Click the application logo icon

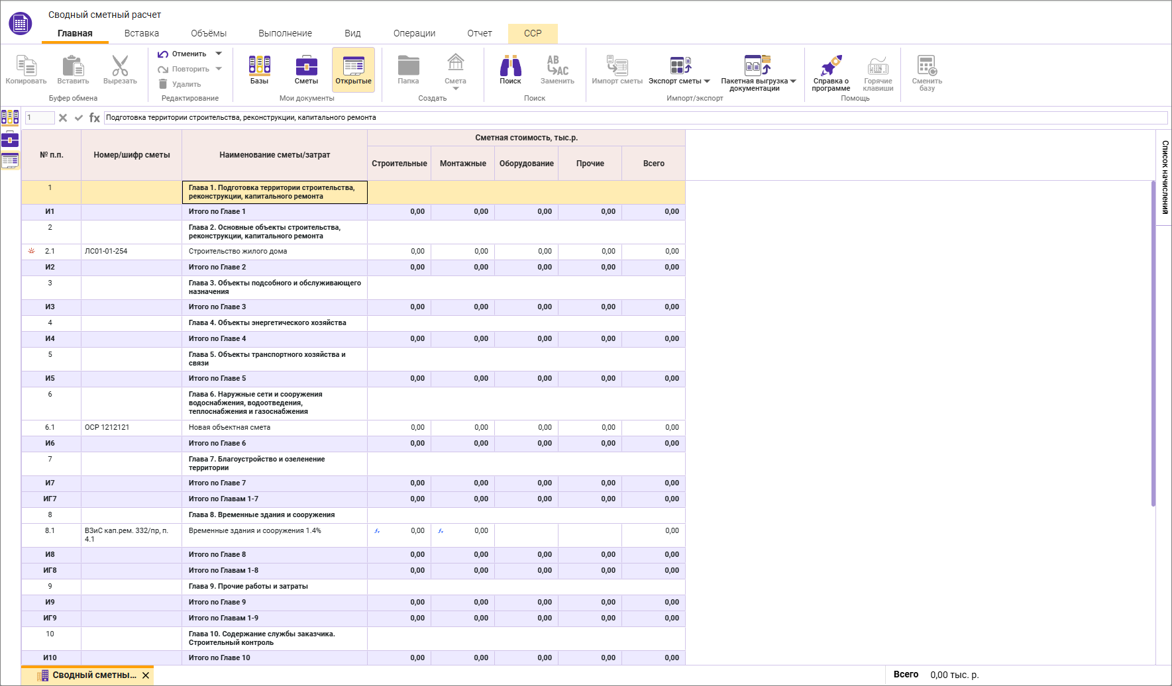21,23
